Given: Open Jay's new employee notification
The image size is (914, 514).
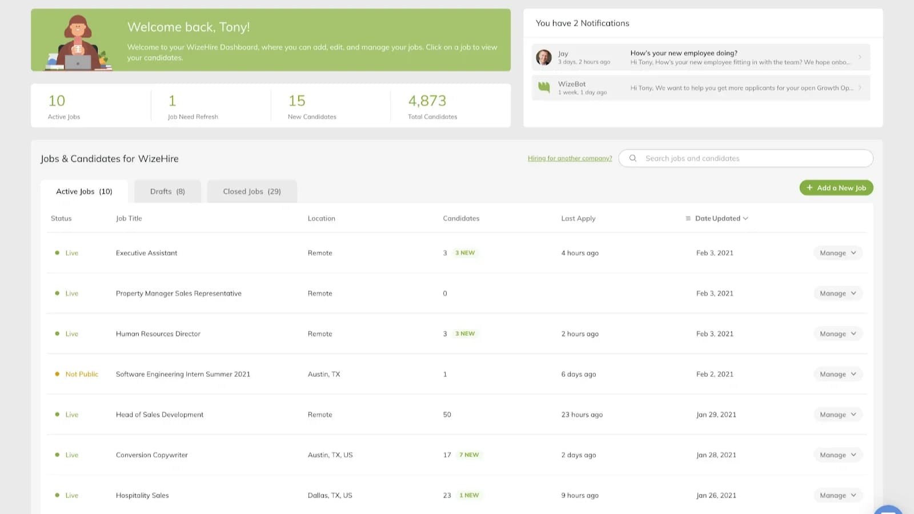Looking at the screenshot, I should pyautogui.click(x=701, y=57).
